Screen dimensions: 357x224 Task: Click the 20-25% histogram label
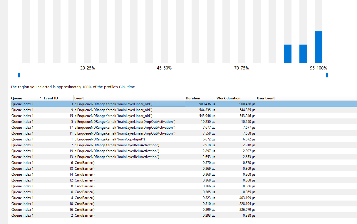point(87,68)
